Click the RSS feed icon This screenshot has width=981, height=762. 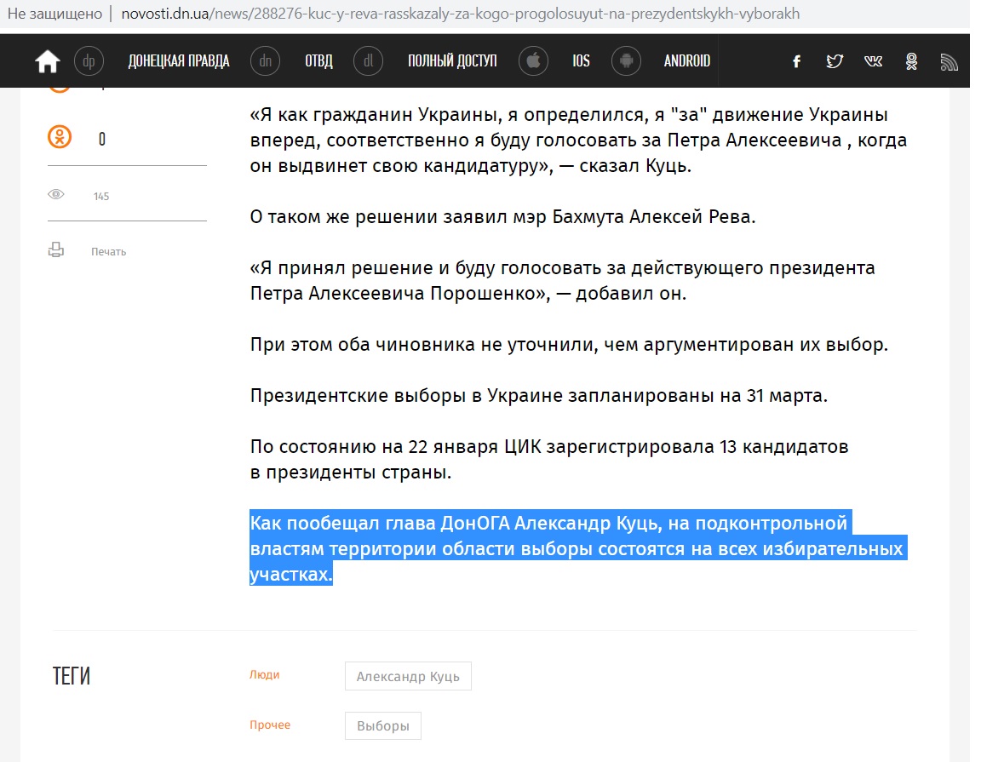(x=949, y=60)
